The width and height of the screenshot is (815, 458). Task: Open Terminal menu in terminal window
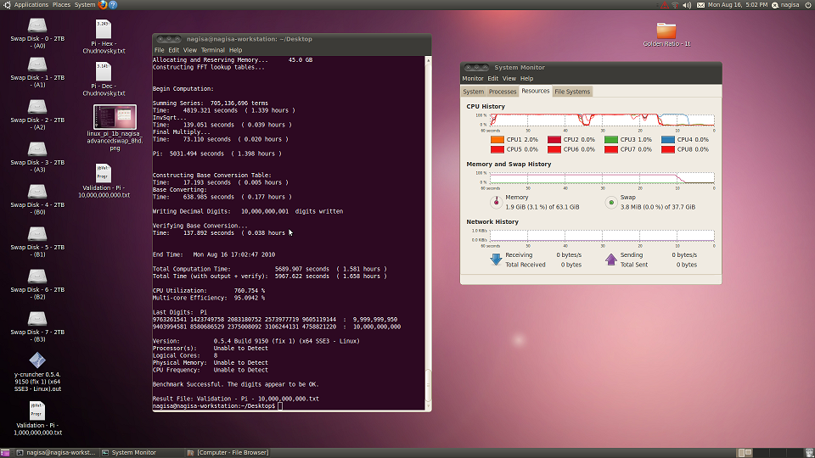tap(212, 50)
